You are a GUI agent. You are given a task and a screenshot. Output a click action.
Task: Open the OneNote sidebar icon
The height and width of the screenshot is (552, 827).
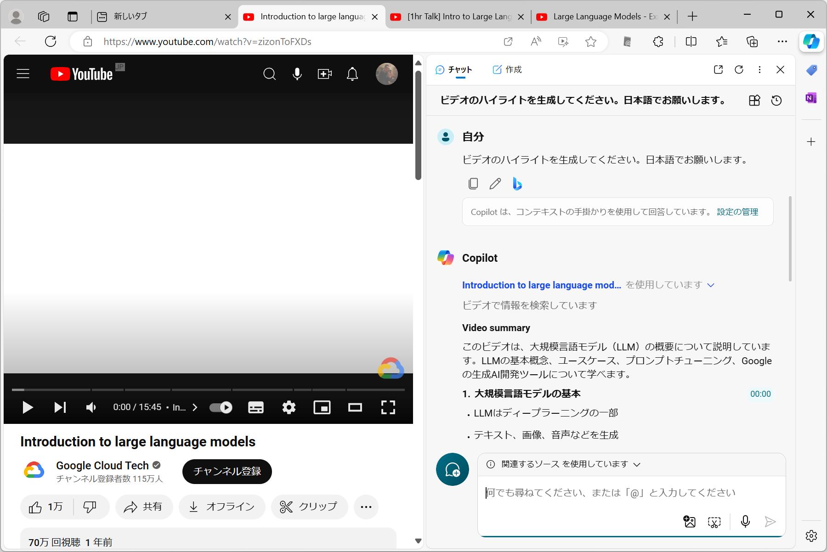(x=811, y=98)
